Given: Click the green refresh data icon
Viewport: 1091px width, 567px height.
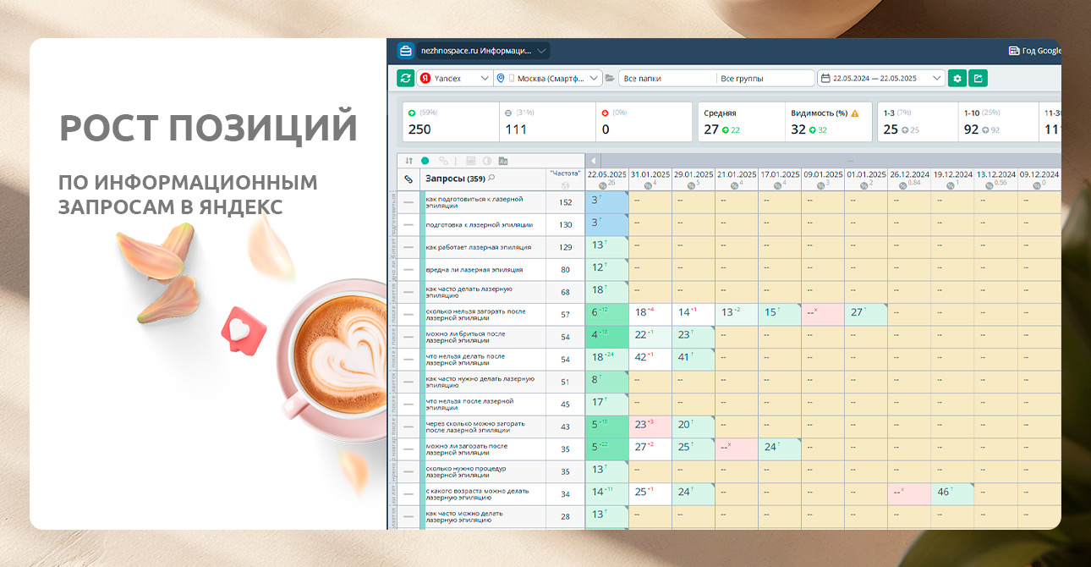Looking at the screenshot, I should [405, 78].
